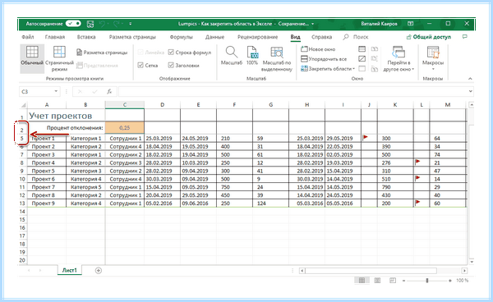The height and width of the screenshot is (302, 493).
Task: Arrange all windows (Упорядочить все)
Action: tap(324, 59)
